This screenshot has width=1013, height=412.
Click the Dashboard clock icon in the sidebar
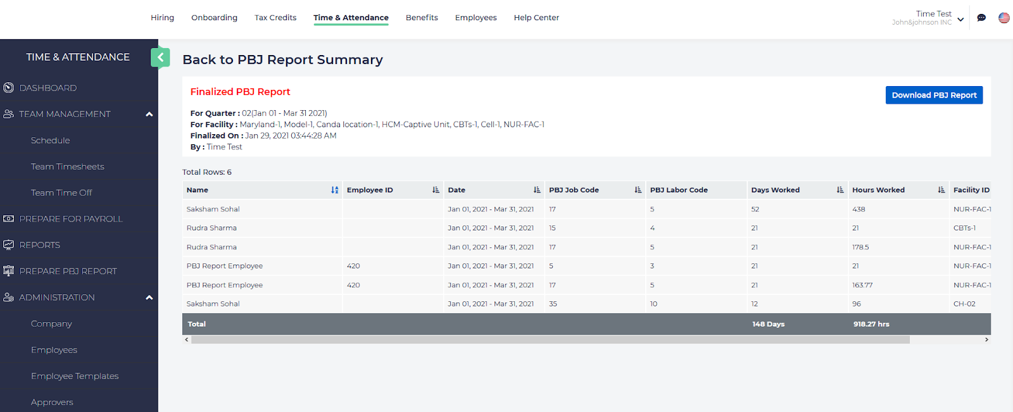9,88
